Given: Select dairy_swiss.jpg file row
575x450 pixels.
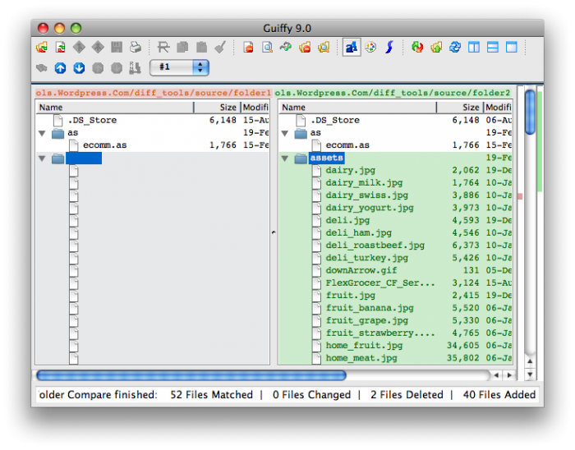Looking at the screenshot, I should (x=396, y=195).
